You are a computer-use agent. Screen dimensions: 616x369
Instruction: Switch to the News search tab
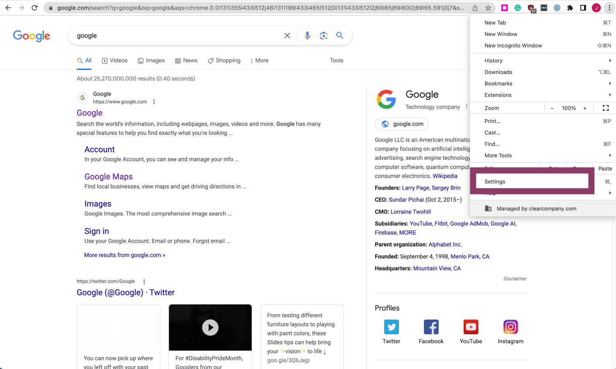[186, 60]
